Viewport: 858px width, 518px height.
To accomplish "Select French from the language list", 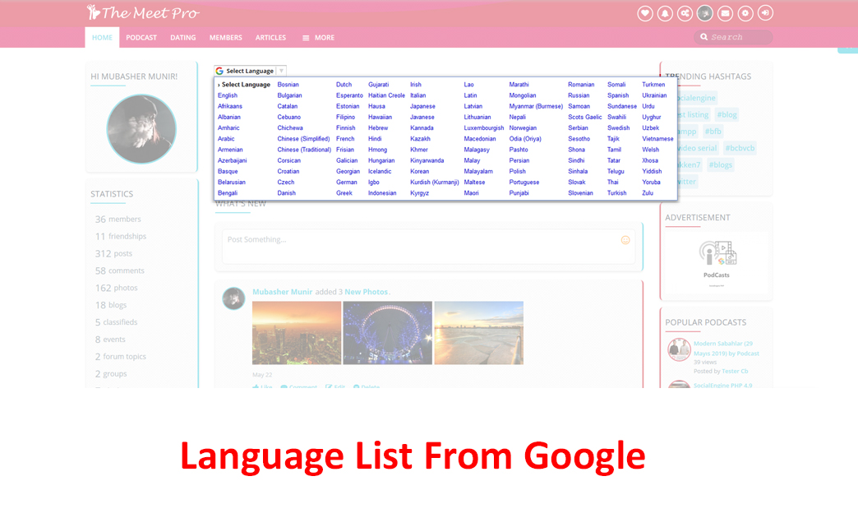I will click(x=345, y=139).
